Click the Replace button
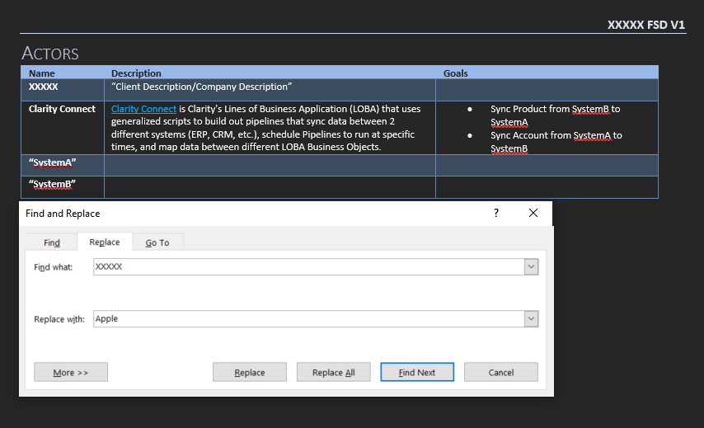This screenshot has height=428, width=704. point(250,372)
